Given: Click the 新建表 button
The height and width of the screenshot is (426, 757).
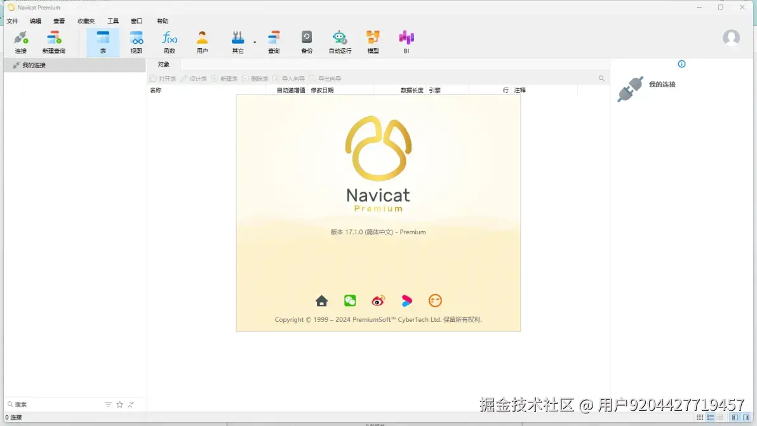Looking at the screenshot, I should [224, 79].
